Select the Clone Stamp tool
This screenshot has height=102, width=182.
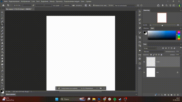coord(2,43)
